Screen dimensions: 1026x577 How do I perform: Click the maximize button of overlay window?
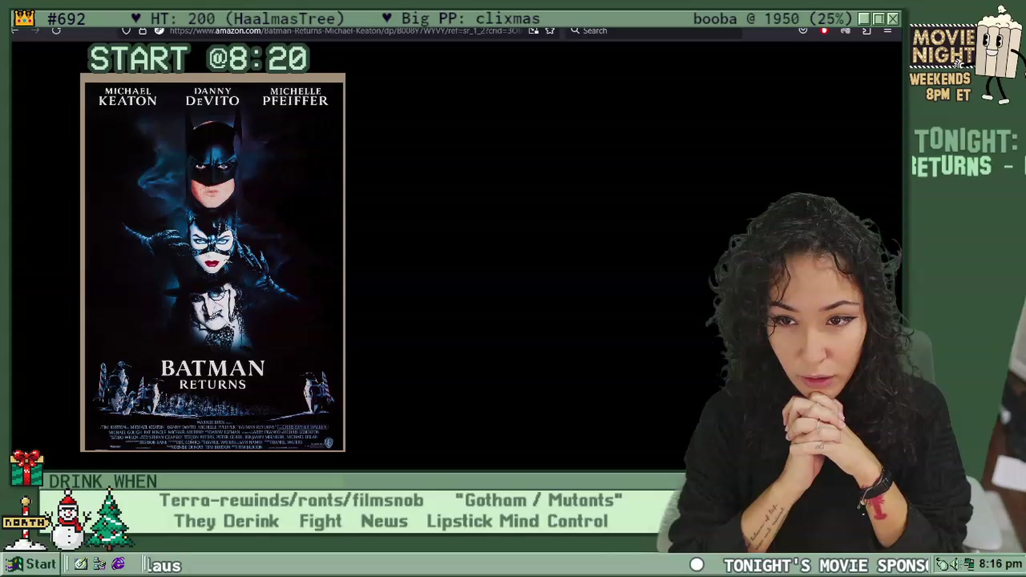[x=879, y=19]
